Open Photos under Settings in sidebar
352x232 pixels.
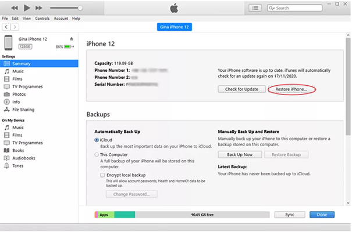tap(19, 94)
